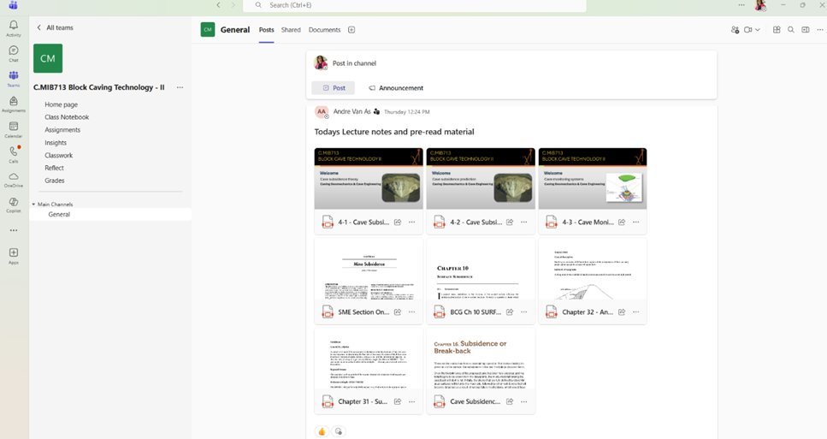Click the Announcement button
This screenshot has width=827, height=439.
pos(396,88)
